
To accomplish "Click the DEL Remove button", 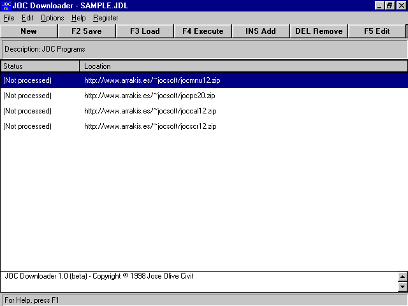I will click(319, 31).
